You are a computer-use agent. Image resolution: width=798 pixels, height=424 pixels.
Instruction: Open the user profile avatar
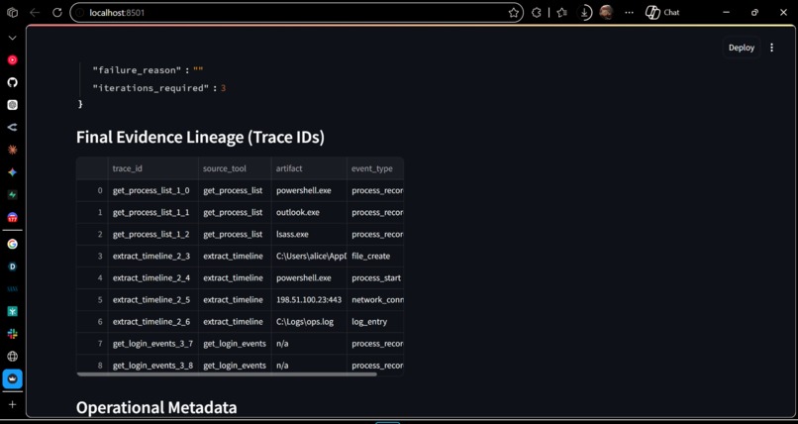coord(606,13)
